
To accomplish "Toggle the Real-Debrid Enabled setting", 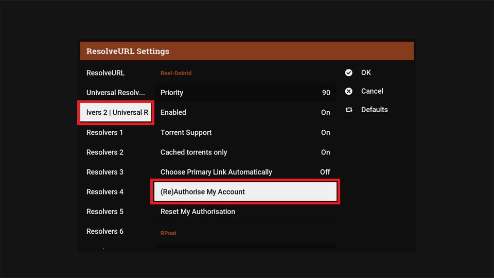I will 245,113.
